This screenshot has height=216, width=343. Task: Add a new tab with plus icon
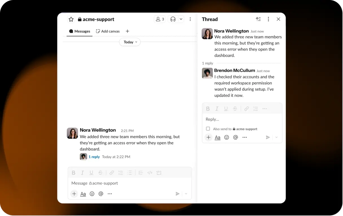(x=127, y=31)
